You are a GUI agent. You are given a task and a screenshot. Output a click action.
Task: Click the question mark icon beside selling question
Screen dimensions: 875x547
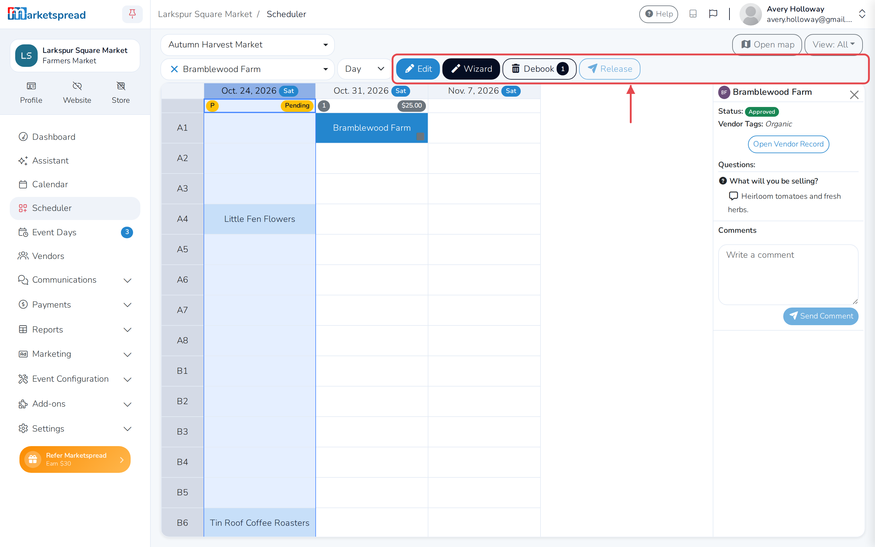tap(722, 181)
